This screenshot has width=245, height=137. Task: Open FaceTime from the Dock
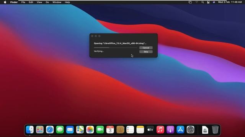point(100,129)
